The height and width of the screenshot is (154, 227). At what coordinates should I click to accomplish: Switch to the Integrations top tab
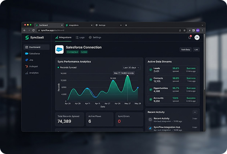[63, 37]
